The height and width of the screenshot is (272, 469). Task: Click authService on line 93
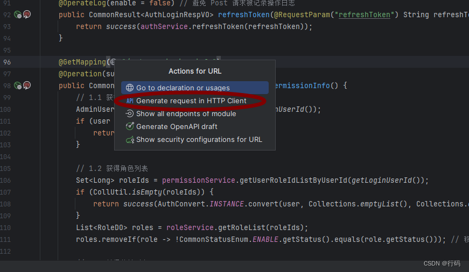tap(164, 26)
